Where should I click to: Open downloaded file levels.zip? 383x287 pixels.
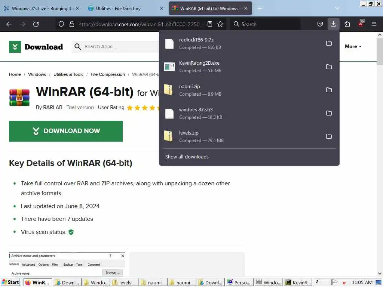click(x=242, y=136)
